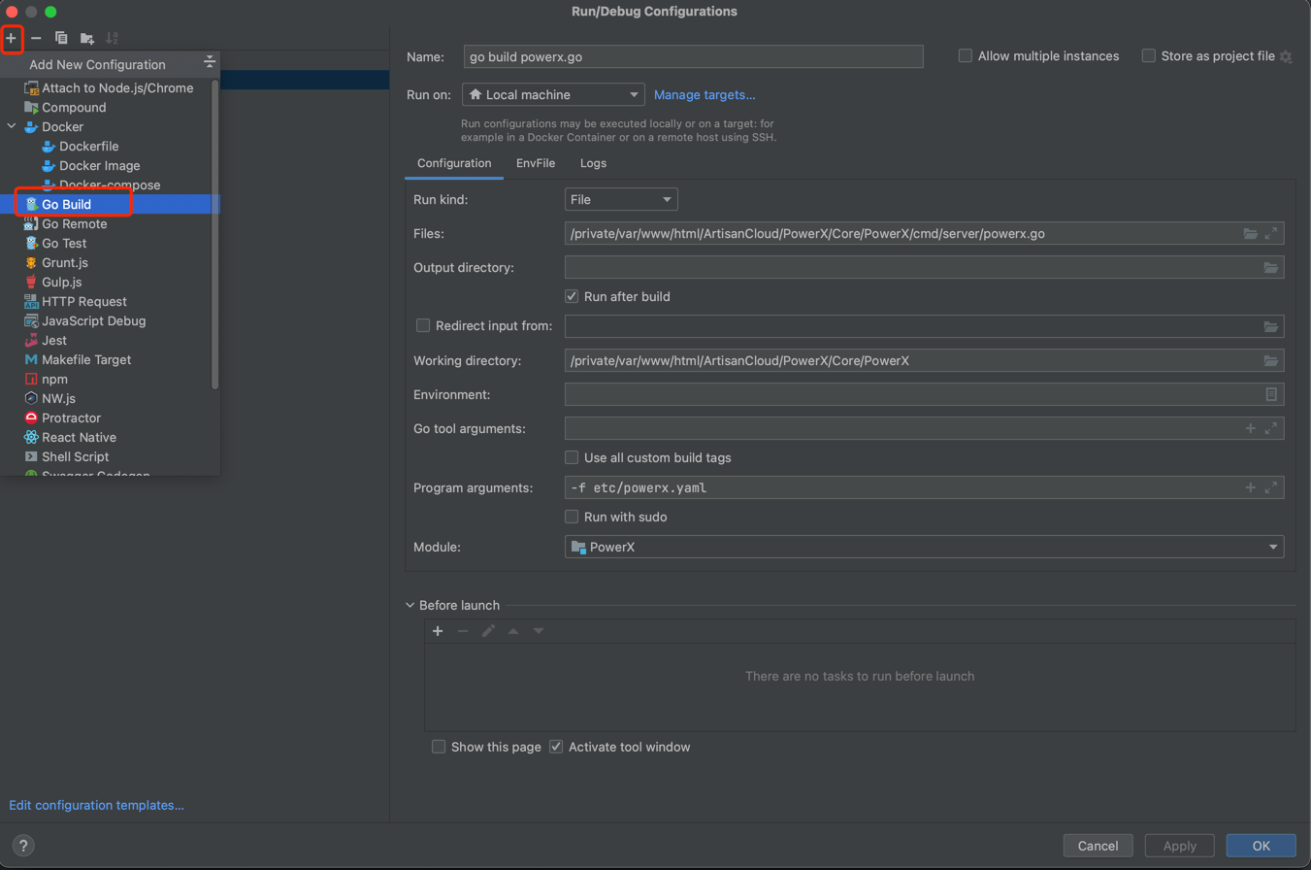Screen dimensions: 1311x870
Task: Enable Store as project file checkbox
Action: (1149, 56)
